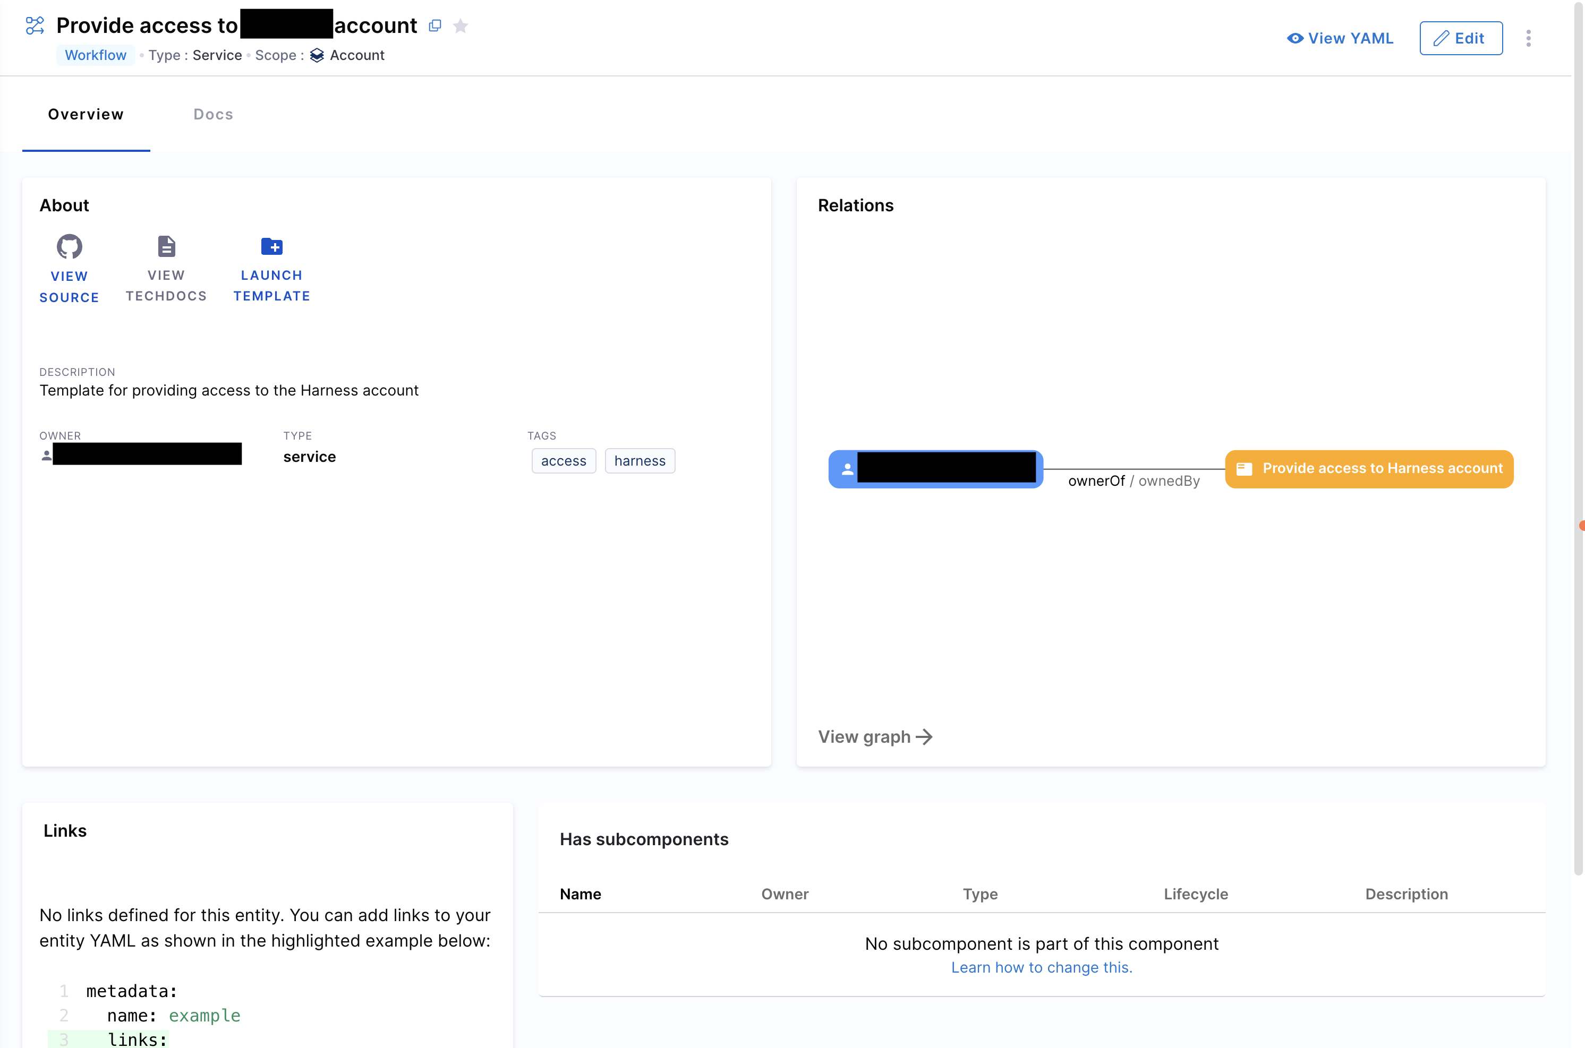Click the Learn how to change this link

(x=1041, y=967)
